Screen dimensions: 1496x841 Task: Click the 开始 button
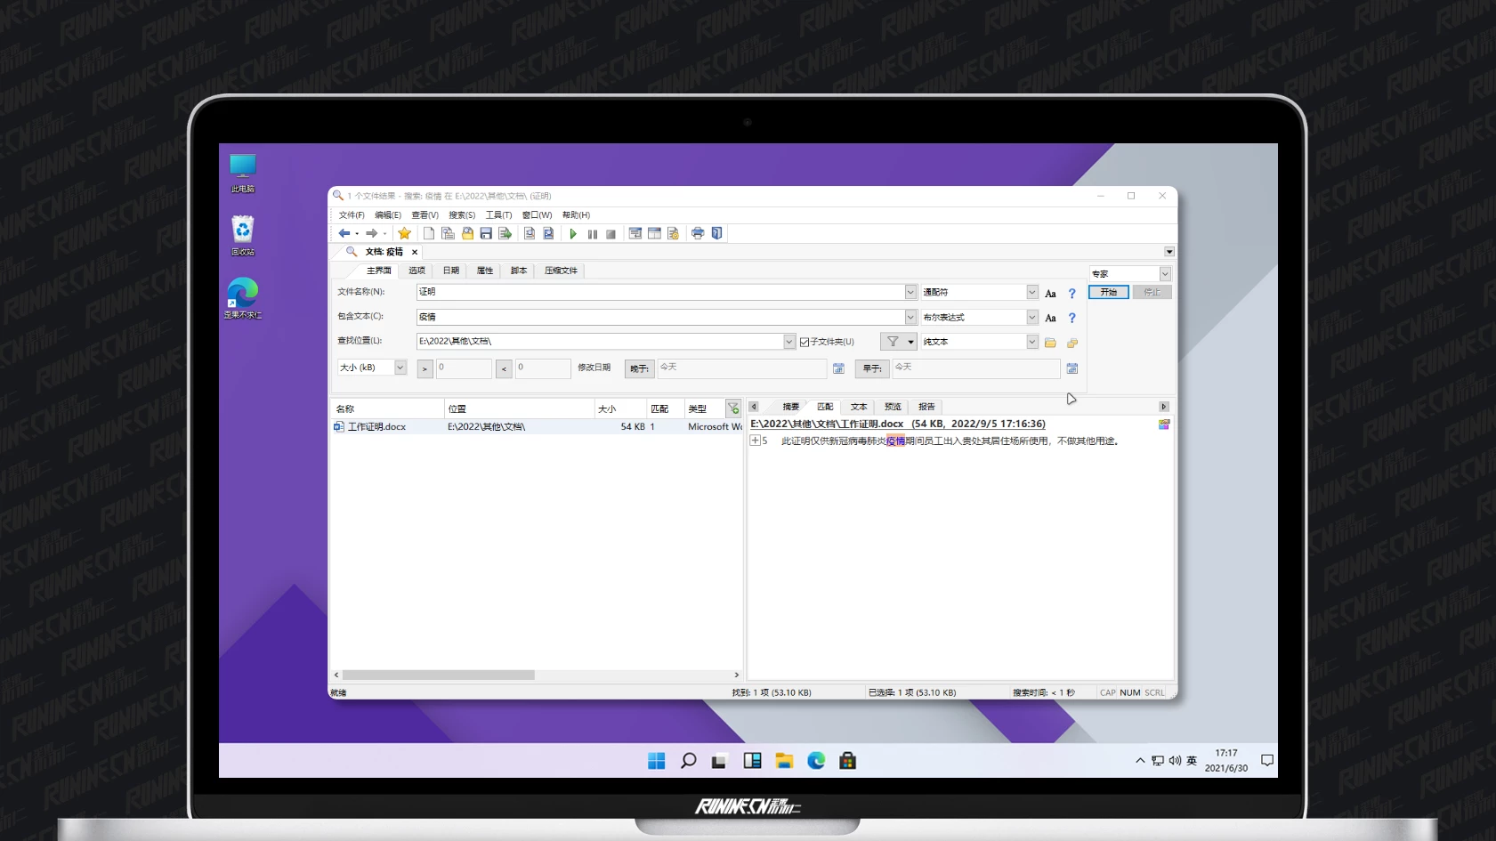(x=1108, y=292)
